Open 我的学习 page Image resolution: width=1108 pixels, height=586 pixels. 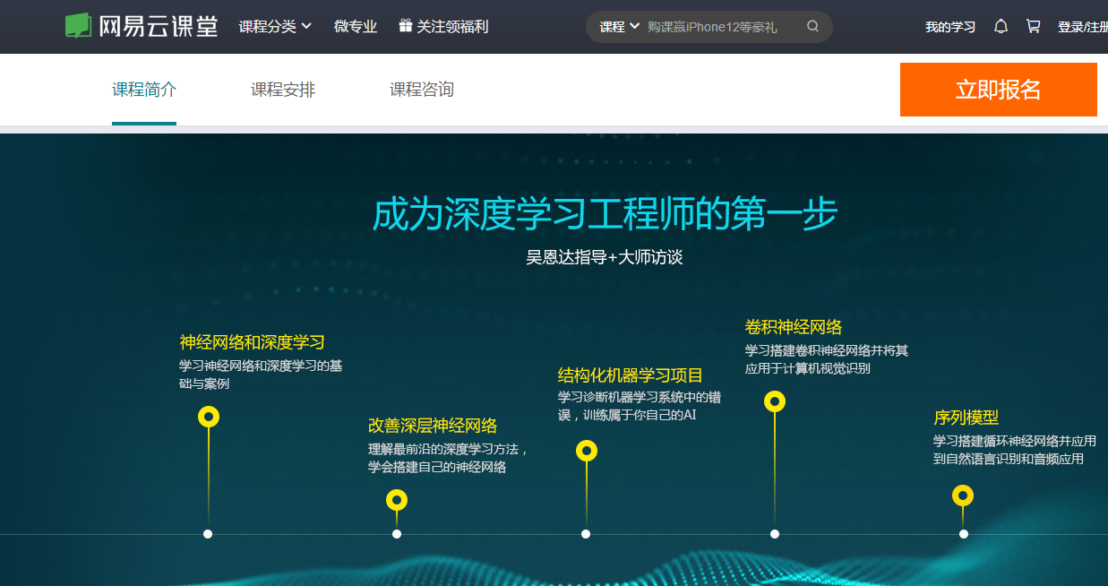tap(950, 27)
